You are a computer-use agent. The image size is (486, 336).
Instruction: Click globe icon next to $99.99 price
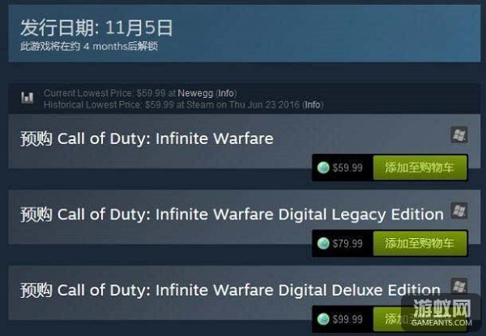pos(323,319)
